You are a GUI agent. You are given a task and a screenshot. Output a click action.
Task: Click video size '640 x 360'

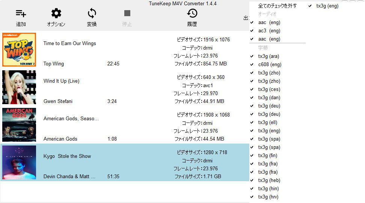[214, 77]
